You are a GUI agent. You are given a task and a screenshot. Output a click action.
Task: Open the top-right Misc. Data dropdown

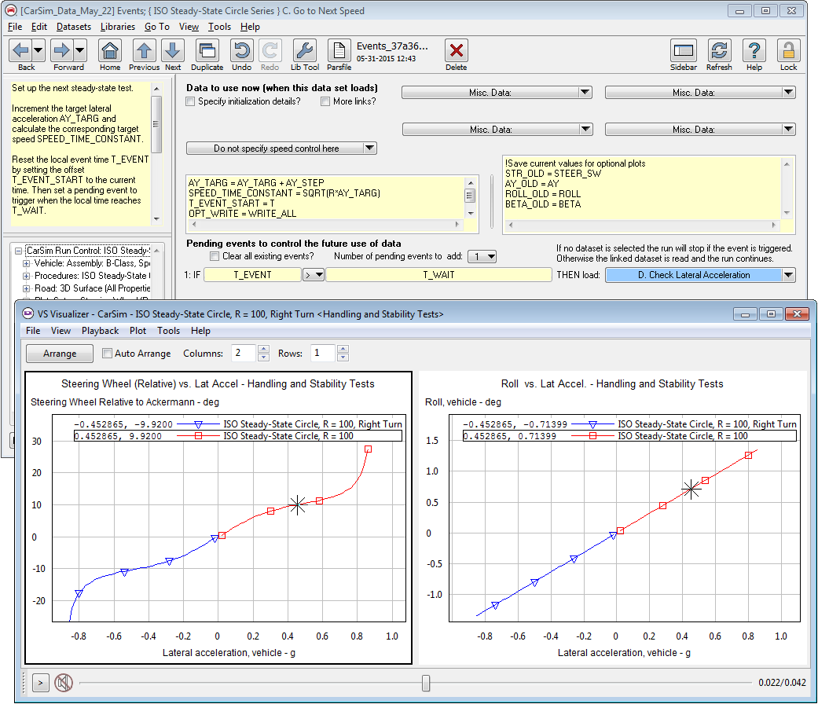700,92
